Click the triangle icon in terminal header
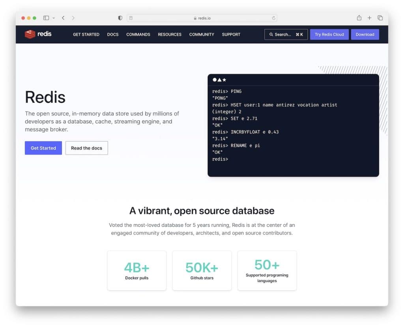This screenshot has height=327, width=404. click(x=219, y=80)
